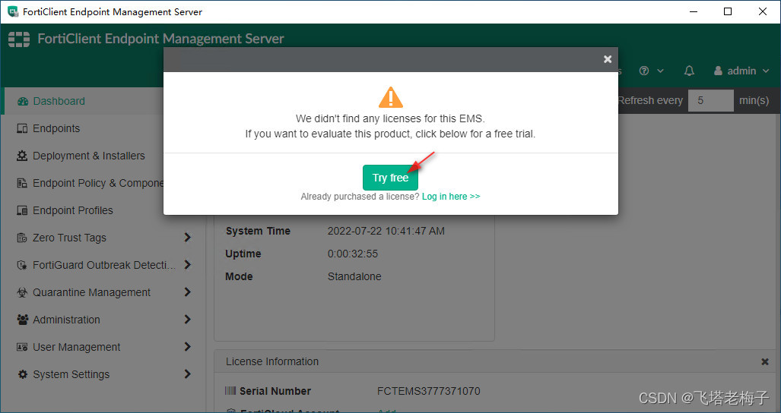781x413 pixels.
Task: Click the Zero Trust Tags icon
Action: [22, 238]
